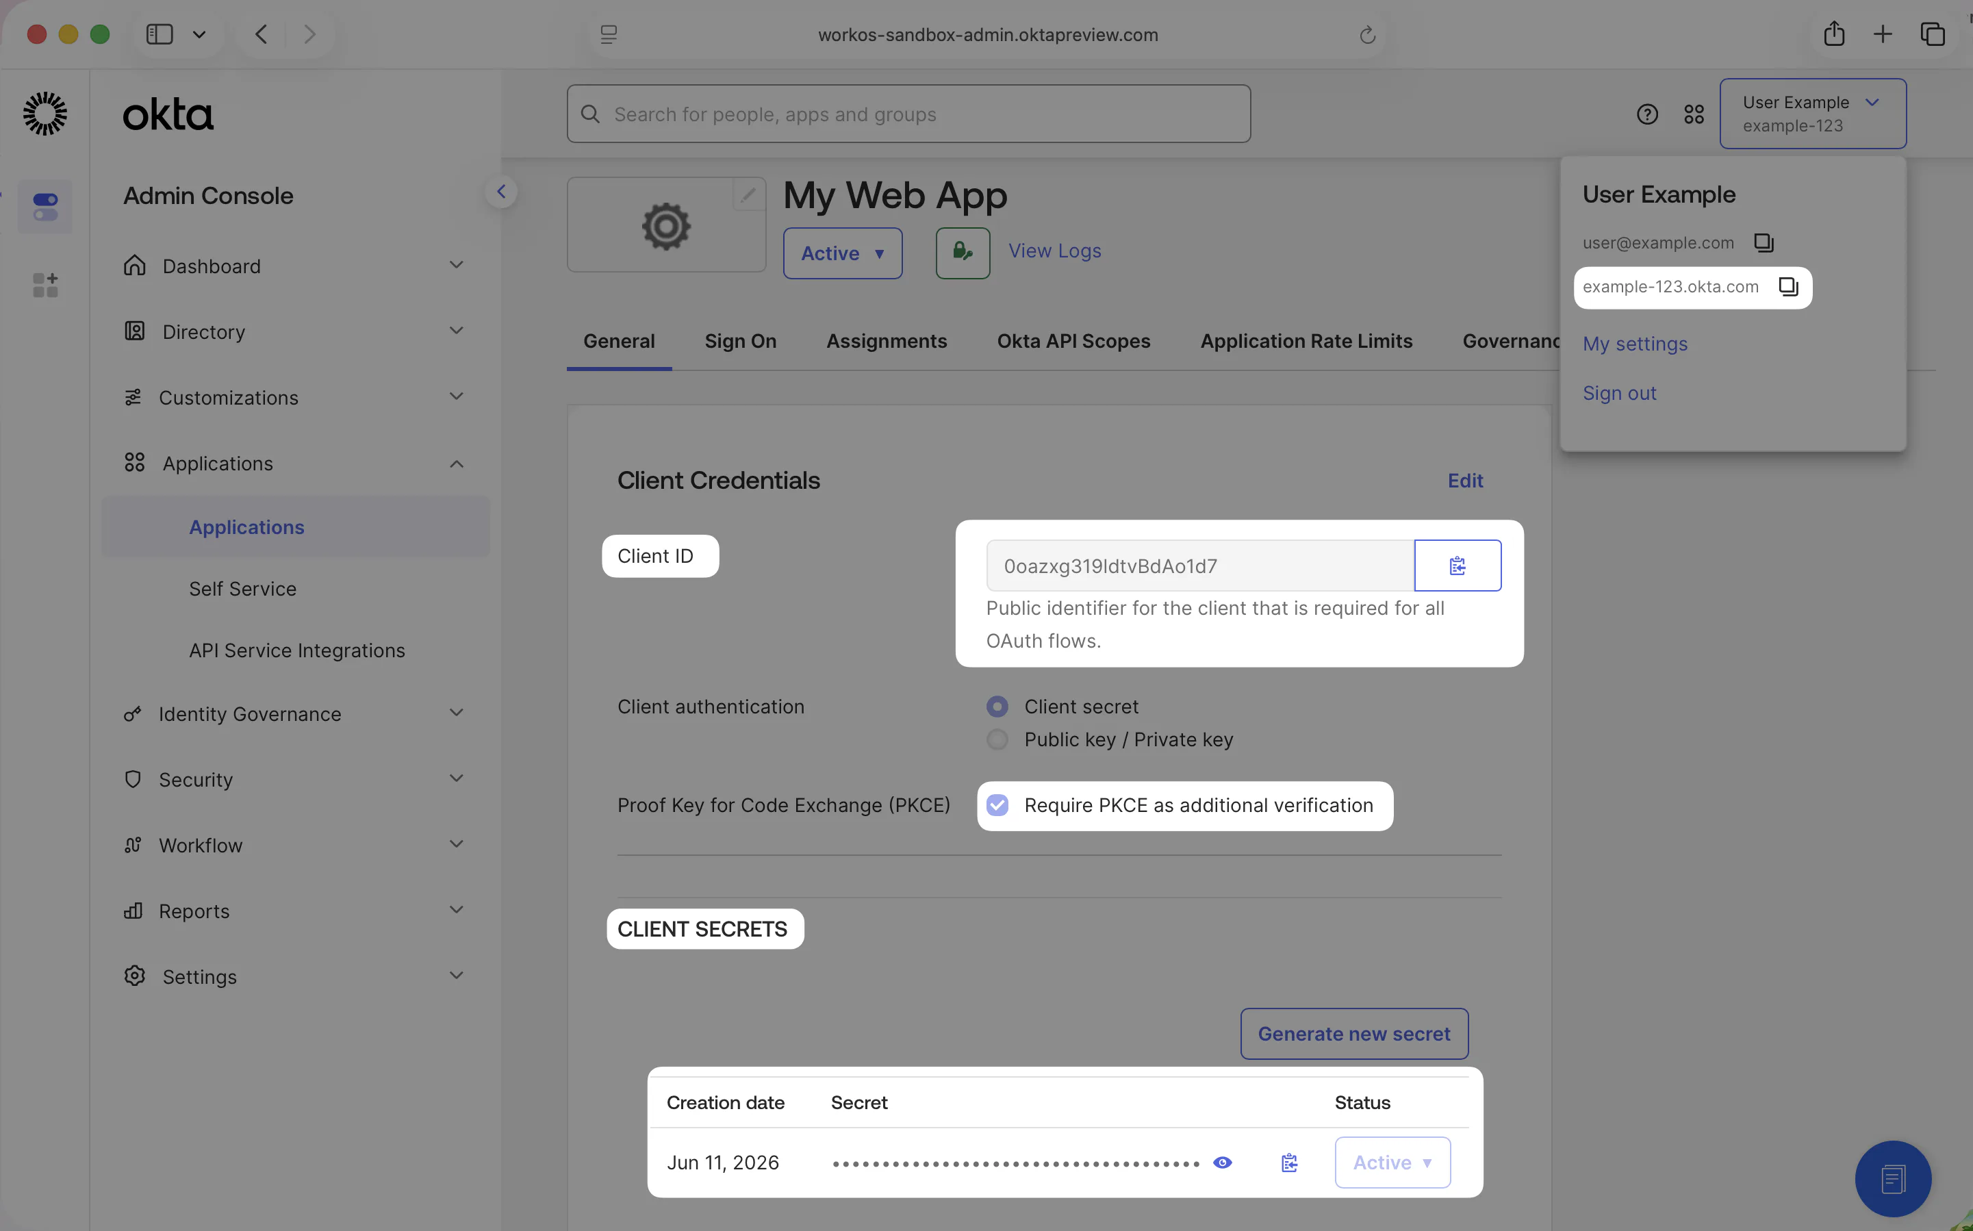The width and height of the screenshot is (1973, 1231).
Task: Open the secret's Active status dropdown
Action: 1392,1163
